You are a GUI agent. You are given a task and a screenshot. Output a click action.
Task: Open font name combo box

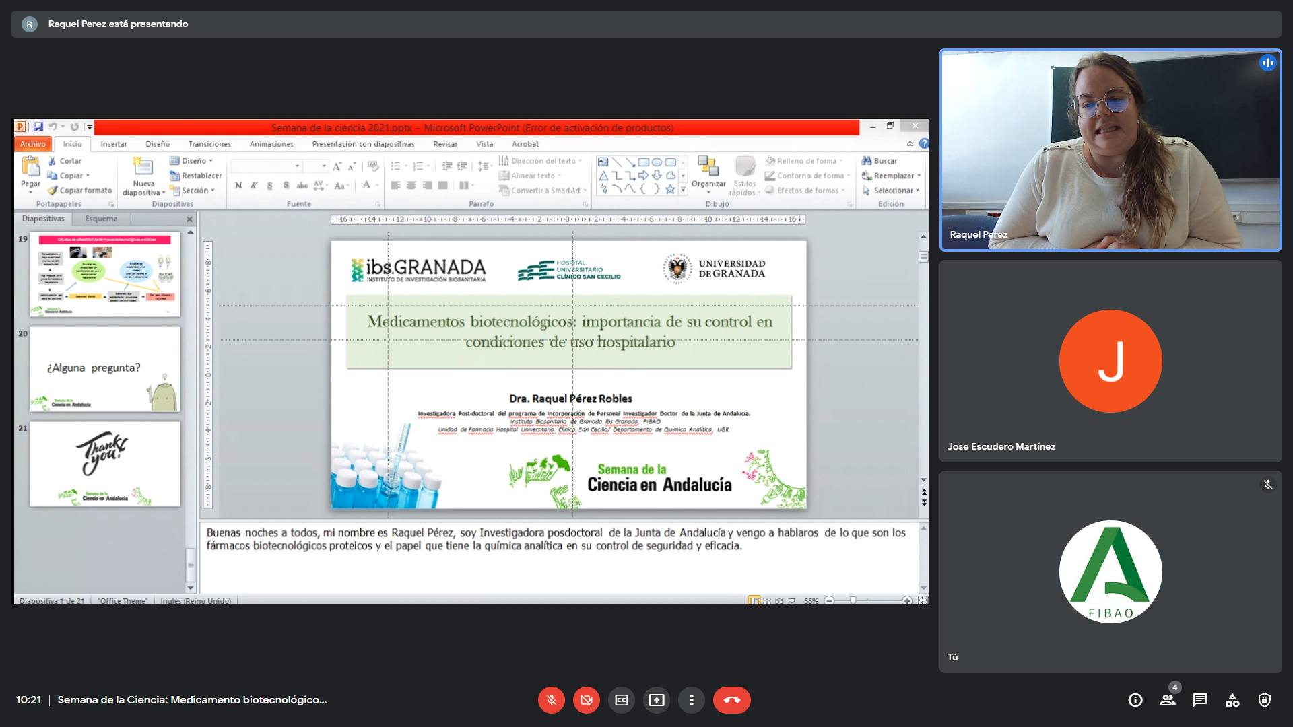pyautogui.click(x=266, y=166)
